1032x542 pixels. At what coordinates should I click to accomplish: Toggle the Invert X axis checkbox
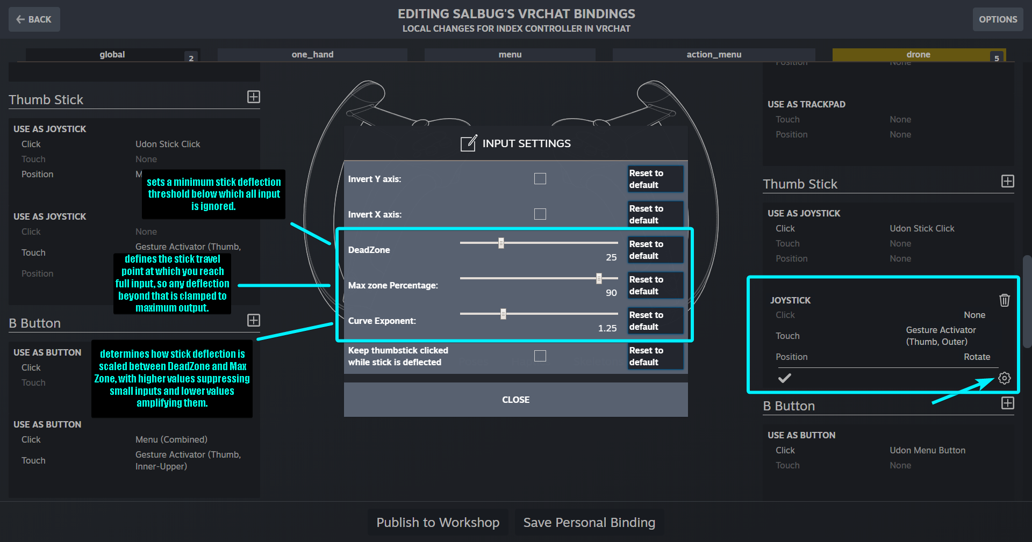click(540, 214)
